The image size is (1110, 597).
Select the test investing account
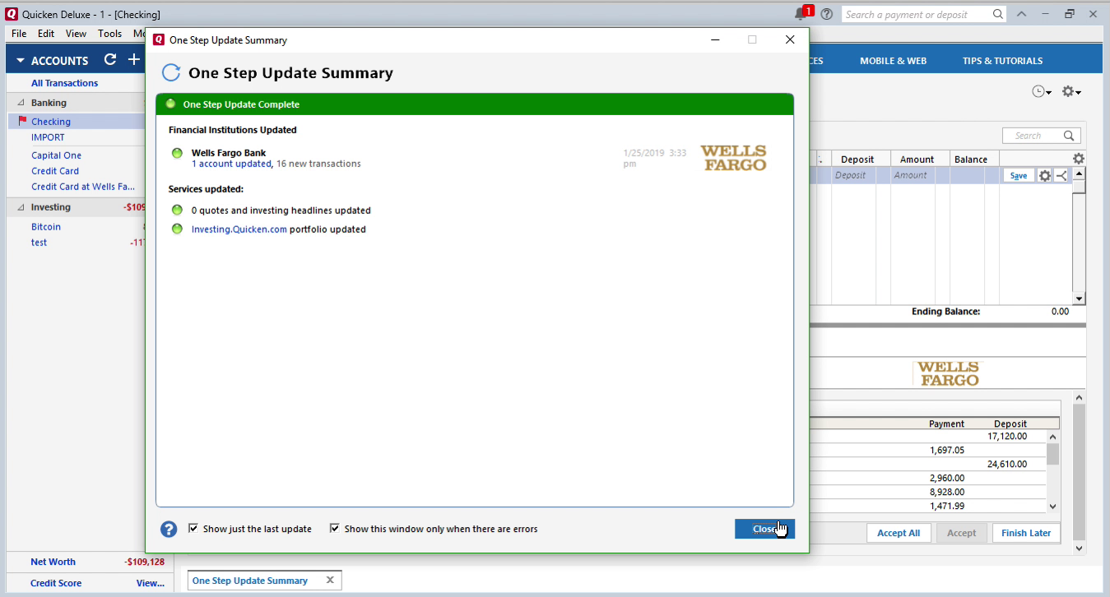pos(39,243)
